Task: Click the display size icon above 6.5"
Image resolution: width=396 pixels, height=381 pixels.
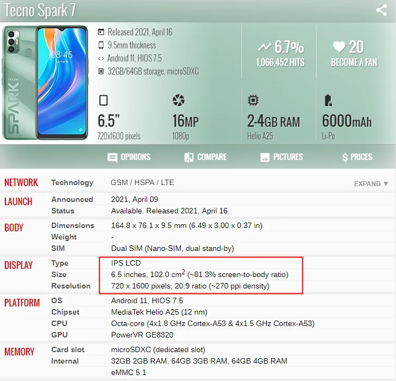Action: (103, 100)
